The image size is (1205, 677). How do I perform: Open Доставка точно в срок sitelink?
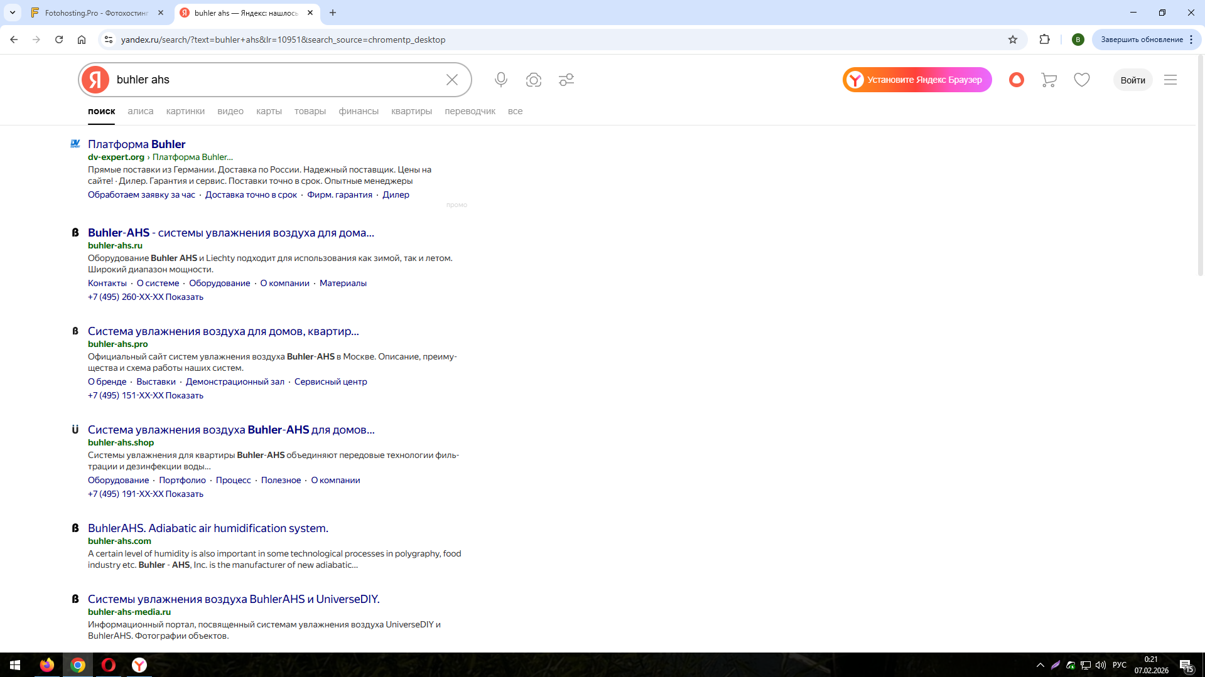point(251,195)
